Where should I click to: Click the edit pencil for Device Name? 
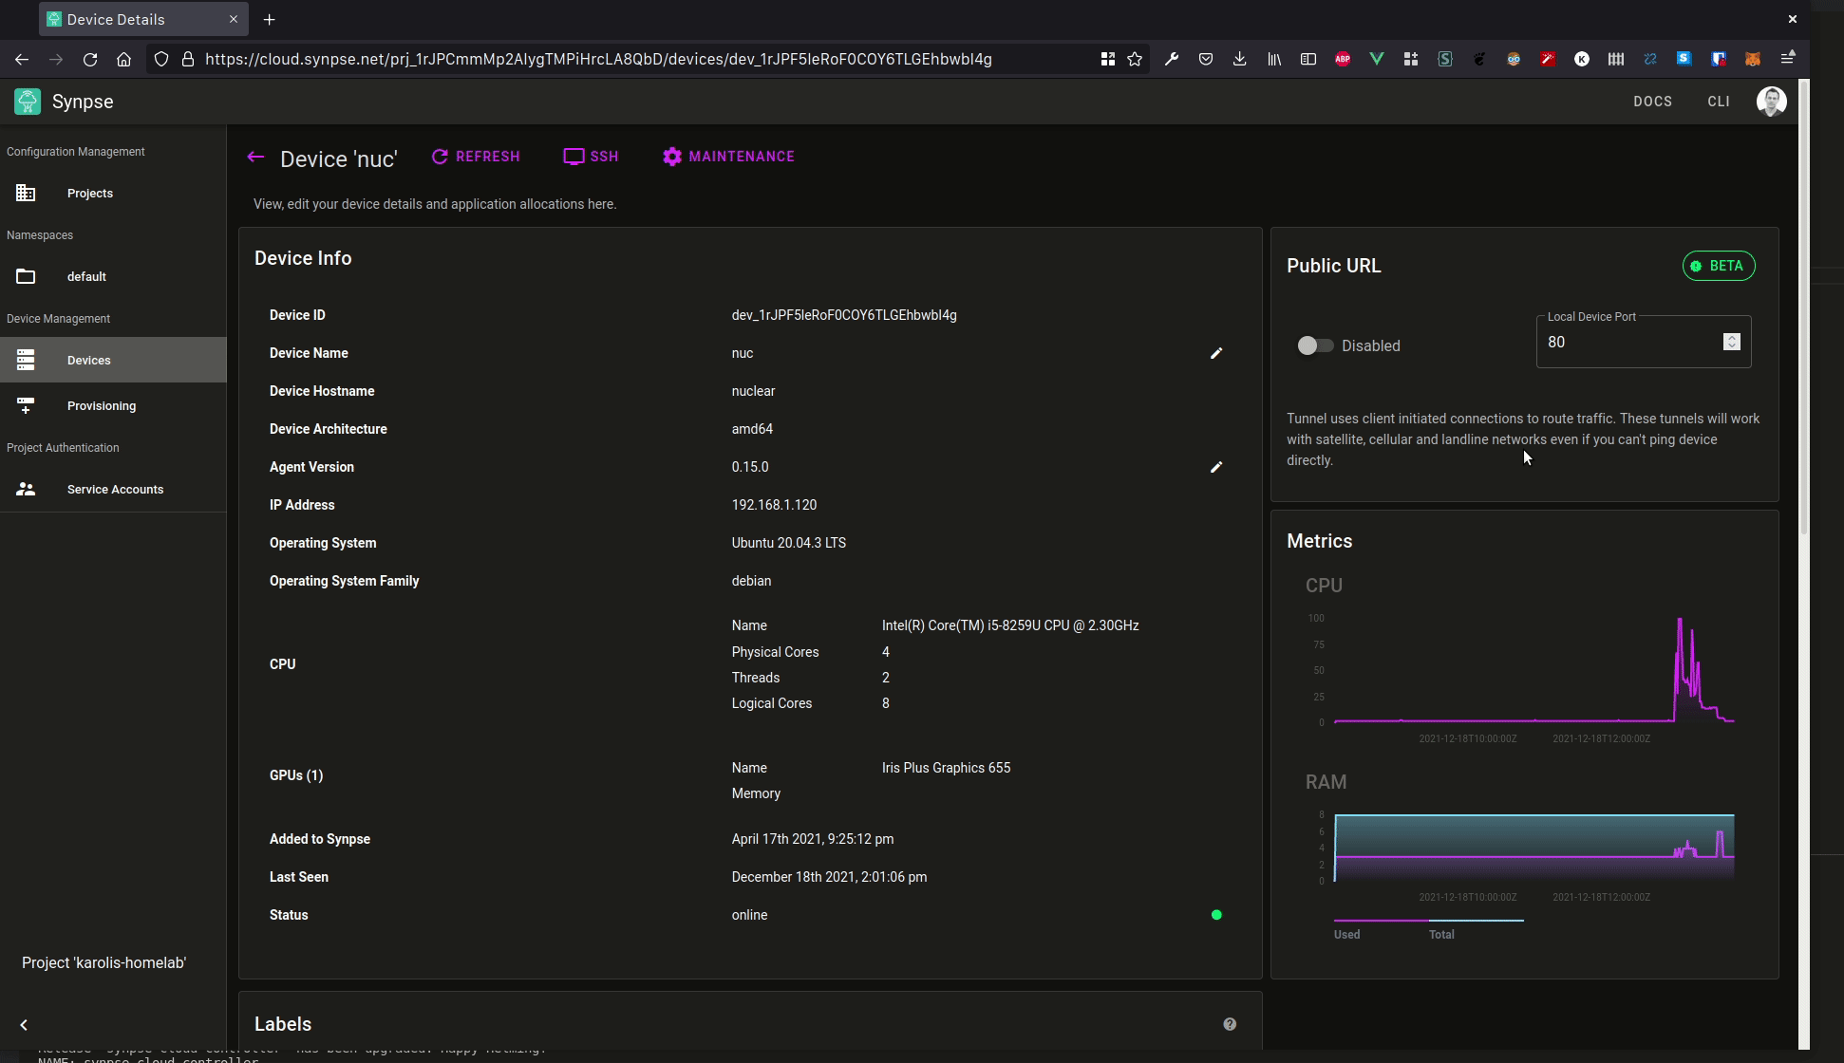[1215, 353]
